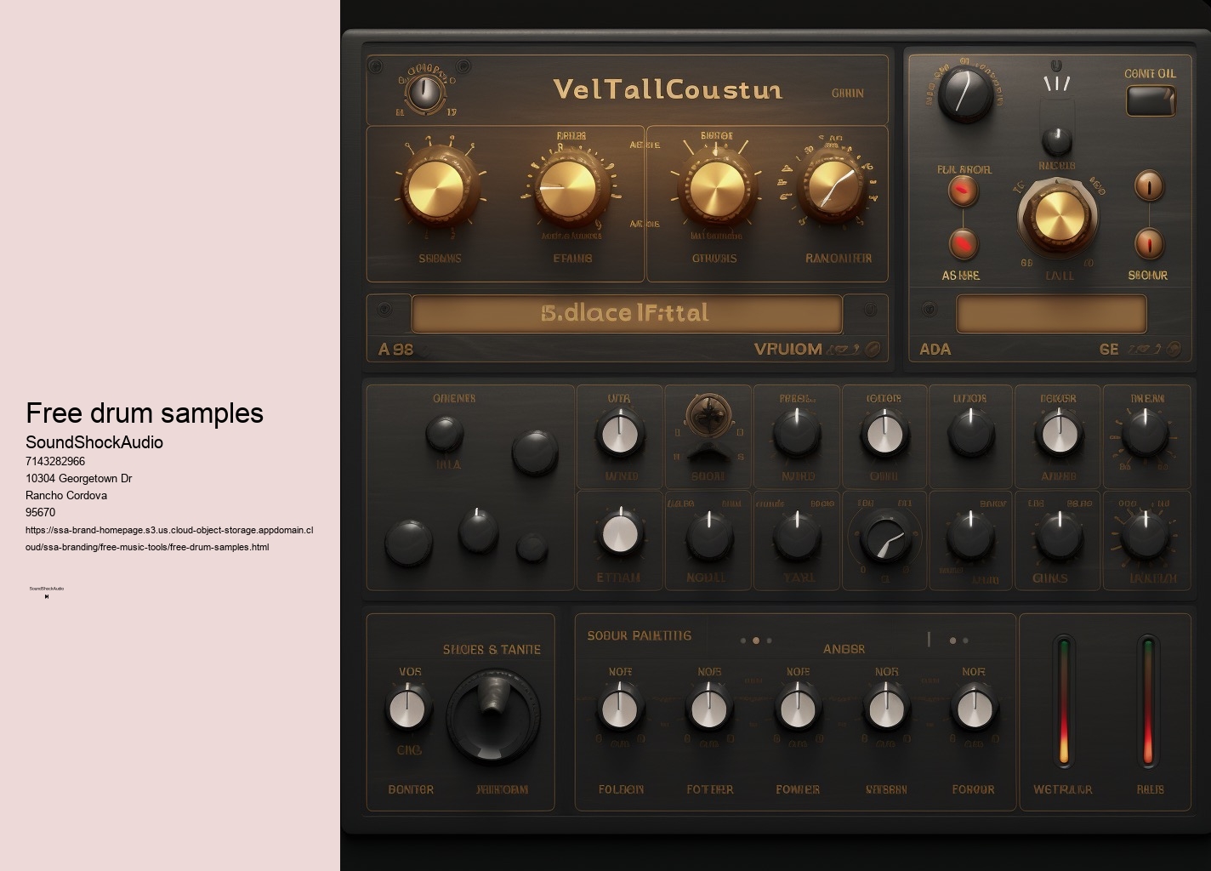Open the free-drum-samples.html URL link
This screenshot has height=871, width=1211.
[x=169, y=538]
